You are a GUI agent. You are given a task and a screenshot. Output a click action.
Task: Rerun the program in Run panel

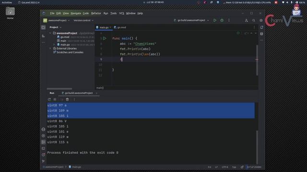tap(49, 99)
